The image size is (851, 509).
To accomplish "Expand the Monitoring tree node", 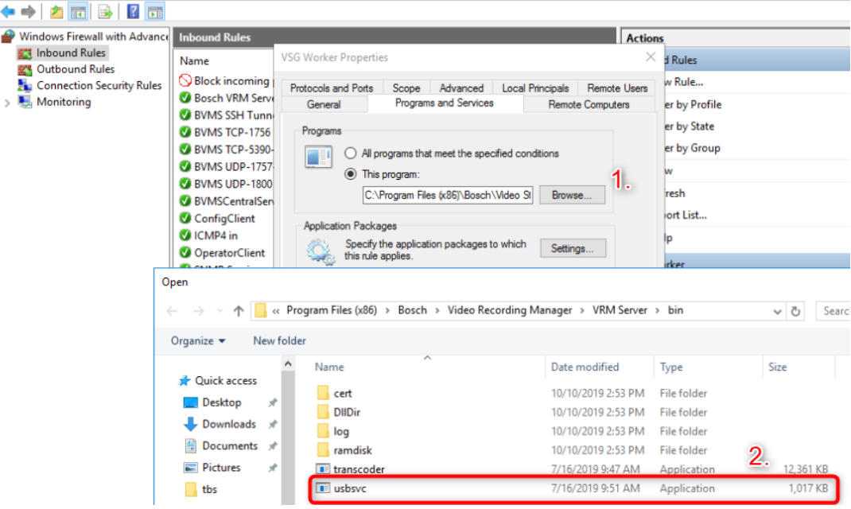I will [8, 103].
